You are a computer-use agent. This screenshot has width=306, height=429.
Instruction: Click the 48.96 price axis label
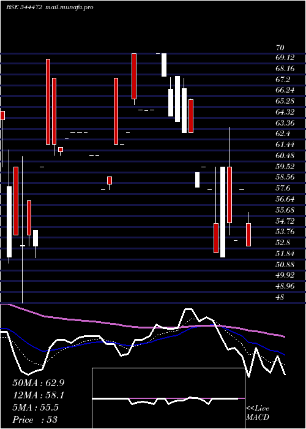285,286
